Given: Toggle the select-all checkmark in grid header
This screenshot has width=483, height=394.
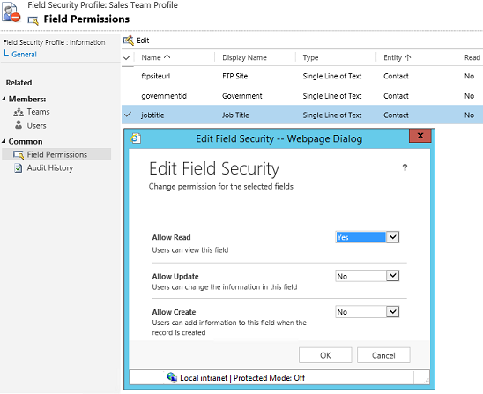Looking at the screenshot, I should [127, 57].
